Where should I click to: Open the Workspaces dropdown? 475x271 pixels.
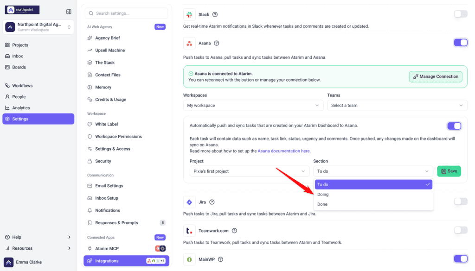click(253, 105)
